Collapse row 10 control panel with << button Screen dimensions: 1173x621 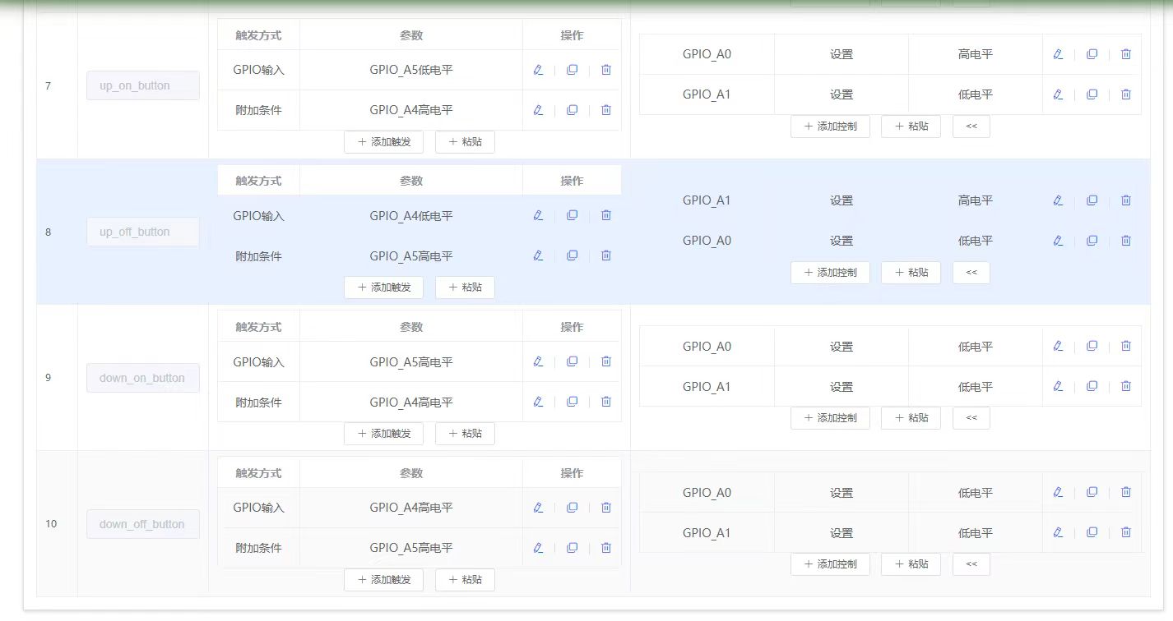tap(971, 564)
